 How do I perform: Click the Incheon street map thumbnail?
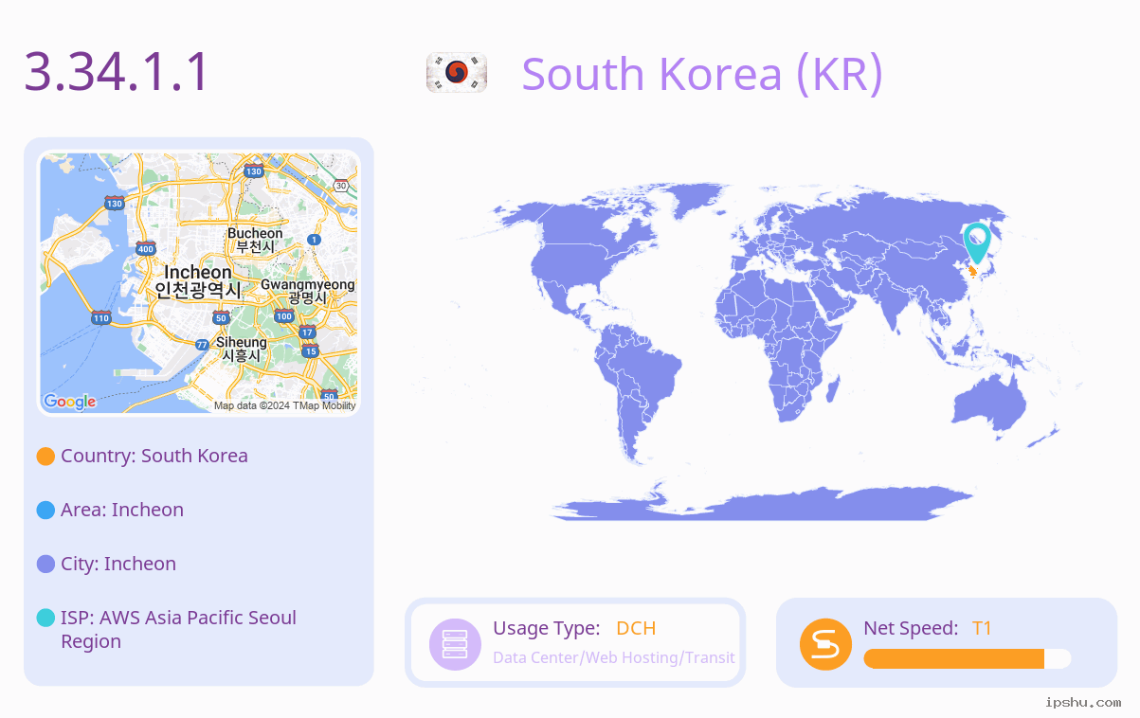tap(199, 283)
